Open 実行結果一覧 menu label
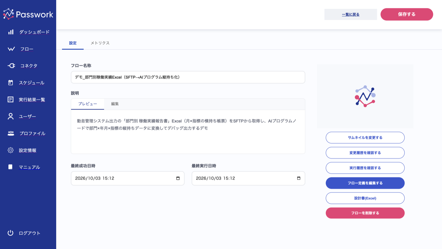This screenshot has height=249, width=442. pyautogui.click(x=32, y=99)
